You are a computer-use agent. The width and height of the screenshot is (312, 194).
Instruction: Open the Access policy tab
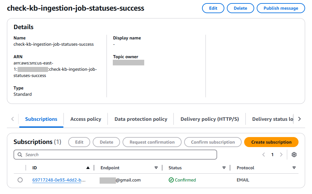coord(86,119)
